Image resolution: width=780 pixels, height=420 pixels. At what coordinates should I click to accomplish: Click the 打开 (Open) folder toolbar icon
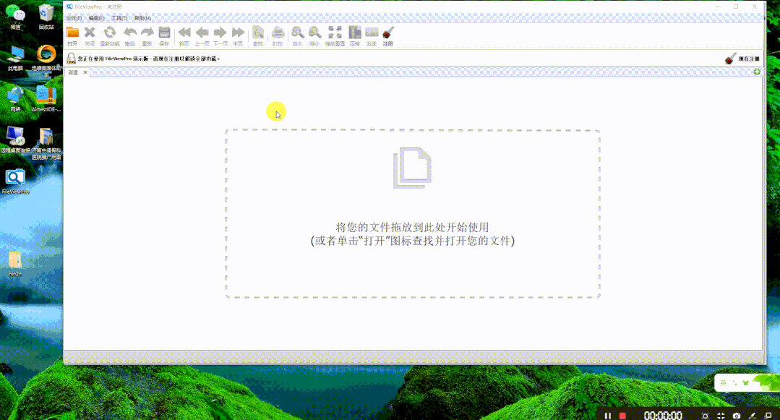coord(72,33)
